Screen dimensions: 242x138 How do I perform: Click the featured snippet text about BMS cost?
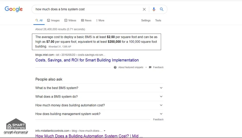pyautogui.click(x=96, y=42)
